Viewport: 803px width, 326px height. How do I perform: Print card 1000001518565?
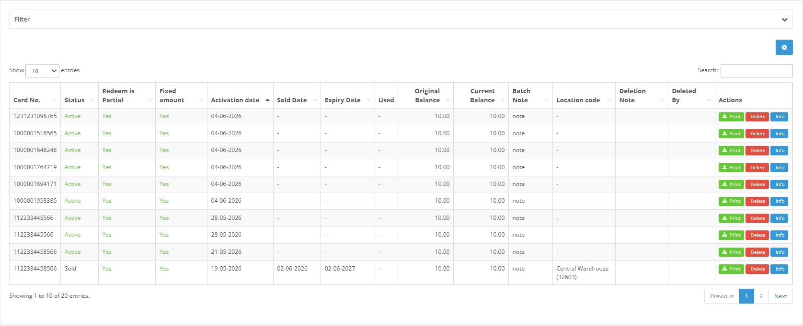pyautogui.click(x=731, y=134)
